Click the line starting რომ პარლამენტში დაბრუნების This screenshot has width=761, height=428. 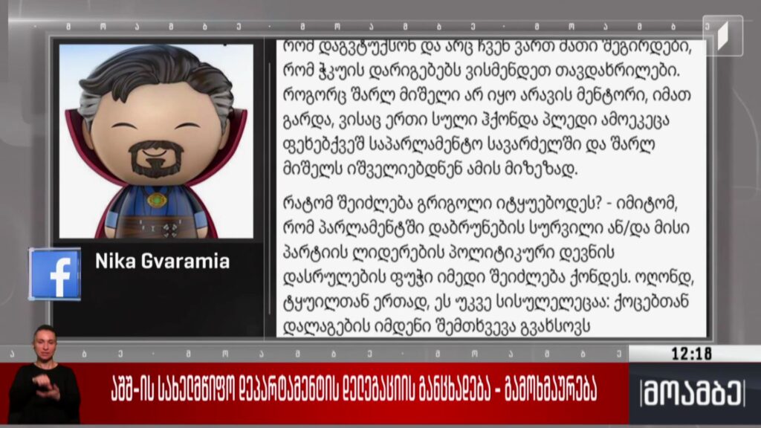[x=486, y=227]
